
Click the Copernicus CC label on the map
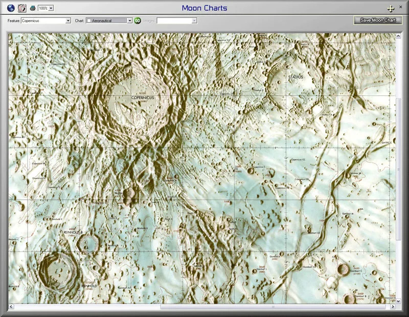pyautogui.click(x=298, y=160)
